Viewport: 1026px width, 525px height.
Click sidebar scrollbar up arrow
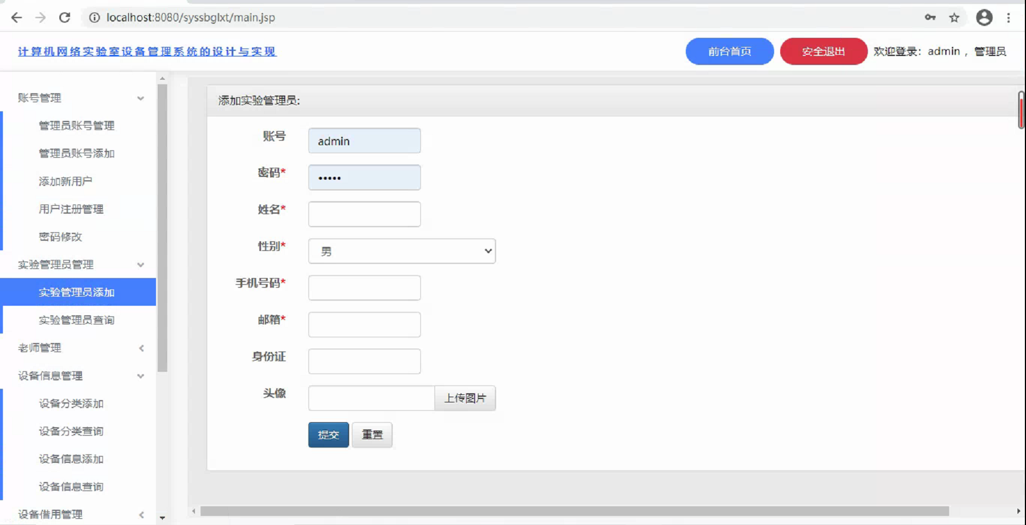click(x=162, y=79)
